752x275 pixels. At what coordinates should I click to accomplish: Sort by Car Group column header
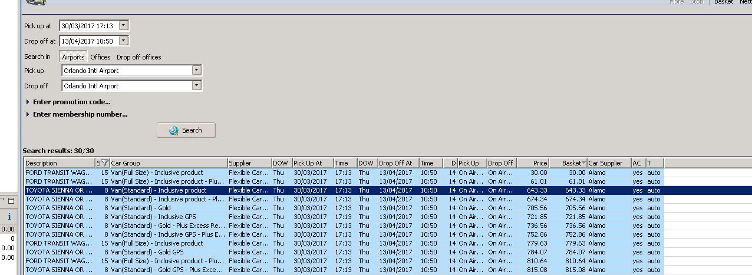point(169,163)
